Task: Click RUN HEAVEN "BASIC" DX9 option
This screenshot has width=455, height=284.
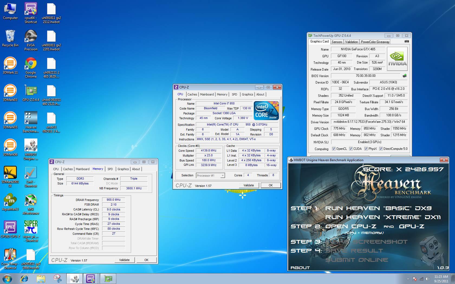Action: 378,208
